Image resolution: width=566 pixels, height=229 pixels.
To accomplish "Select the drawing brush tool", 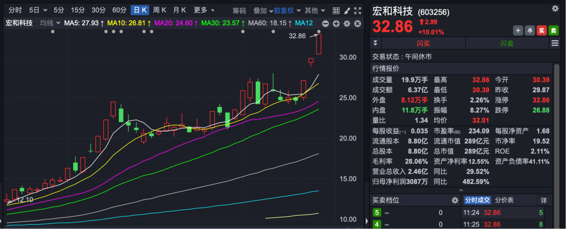I will pos(346,10).
